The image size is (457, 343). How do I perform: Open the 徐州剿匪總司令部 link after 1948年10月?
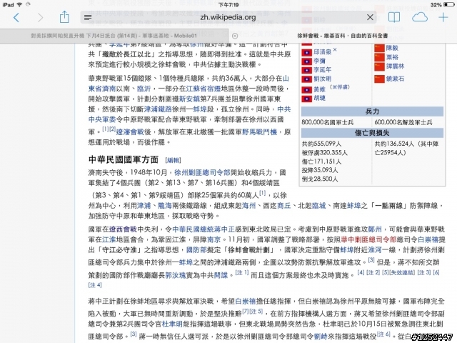[x=202, y=172]
